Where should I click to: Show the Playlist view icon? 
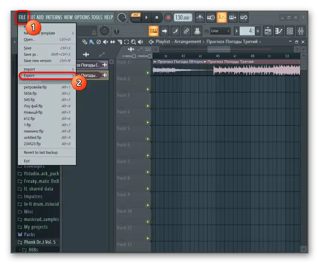point(268,31)
